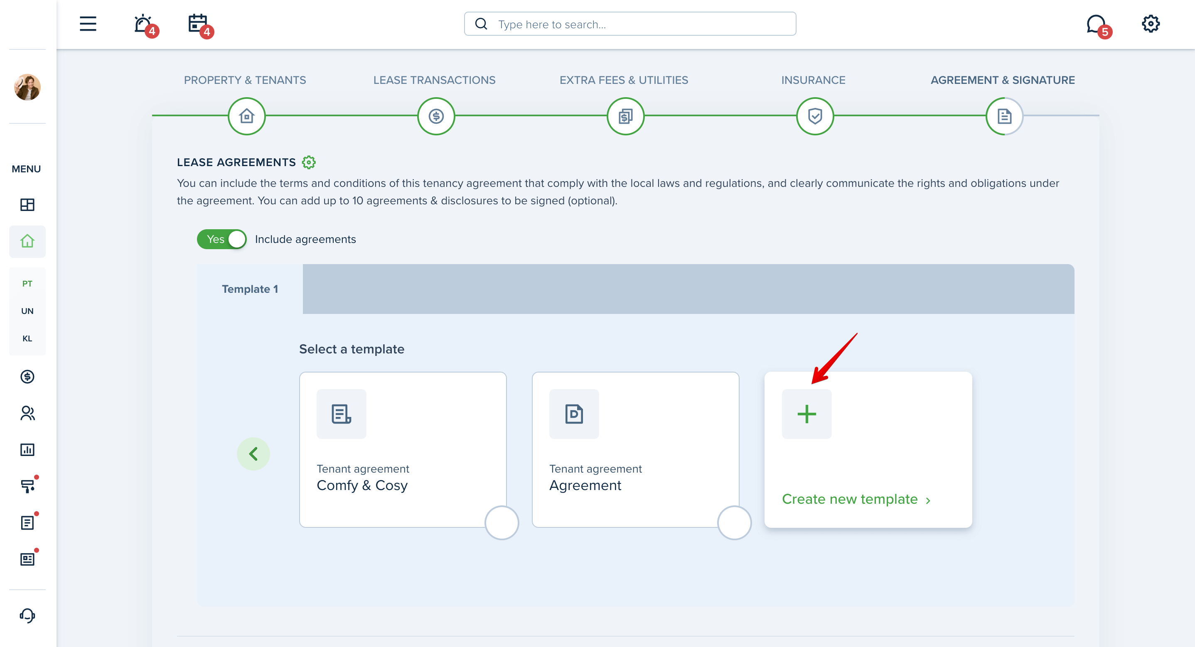Click the Agreement template name
Image resolution: width=1195 pixels, height=647 pixels.
[585, 485]
